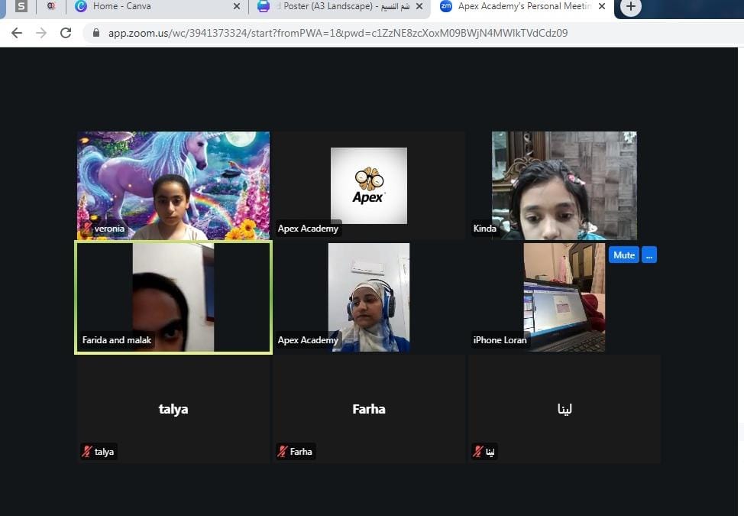Click the padlock site info icon
The image size is (744, 516).
96,34
